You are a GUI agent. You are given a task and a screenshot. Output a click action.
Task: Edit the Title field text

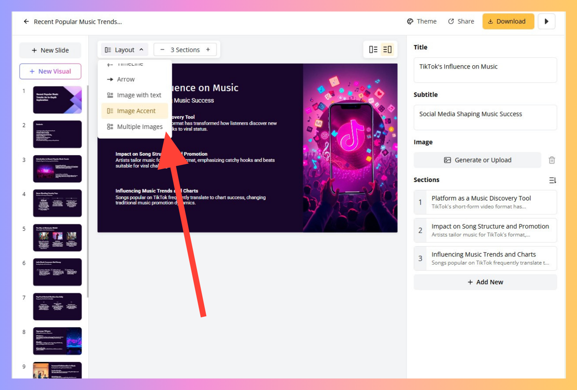click(x=485, y=70)
